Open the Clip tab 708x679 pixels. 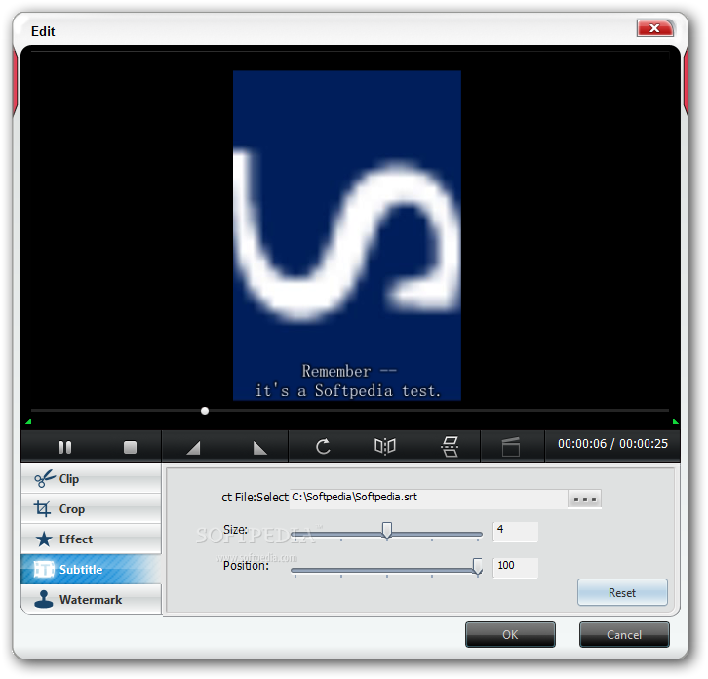[x=91, y=478]
